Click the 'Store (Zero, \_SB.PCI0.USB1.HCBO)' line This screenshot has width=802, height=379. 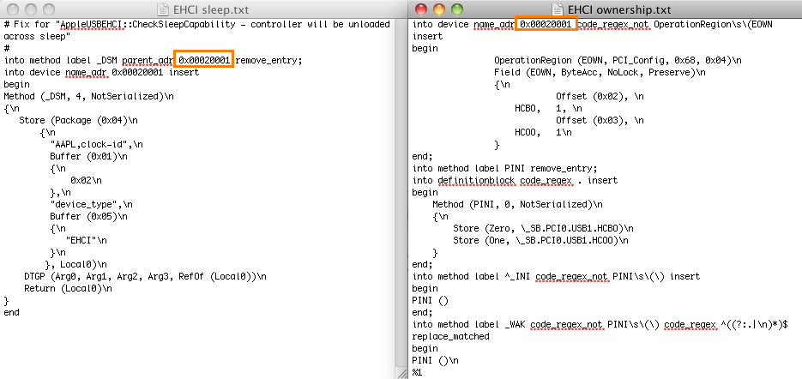[x=543, y=228]
